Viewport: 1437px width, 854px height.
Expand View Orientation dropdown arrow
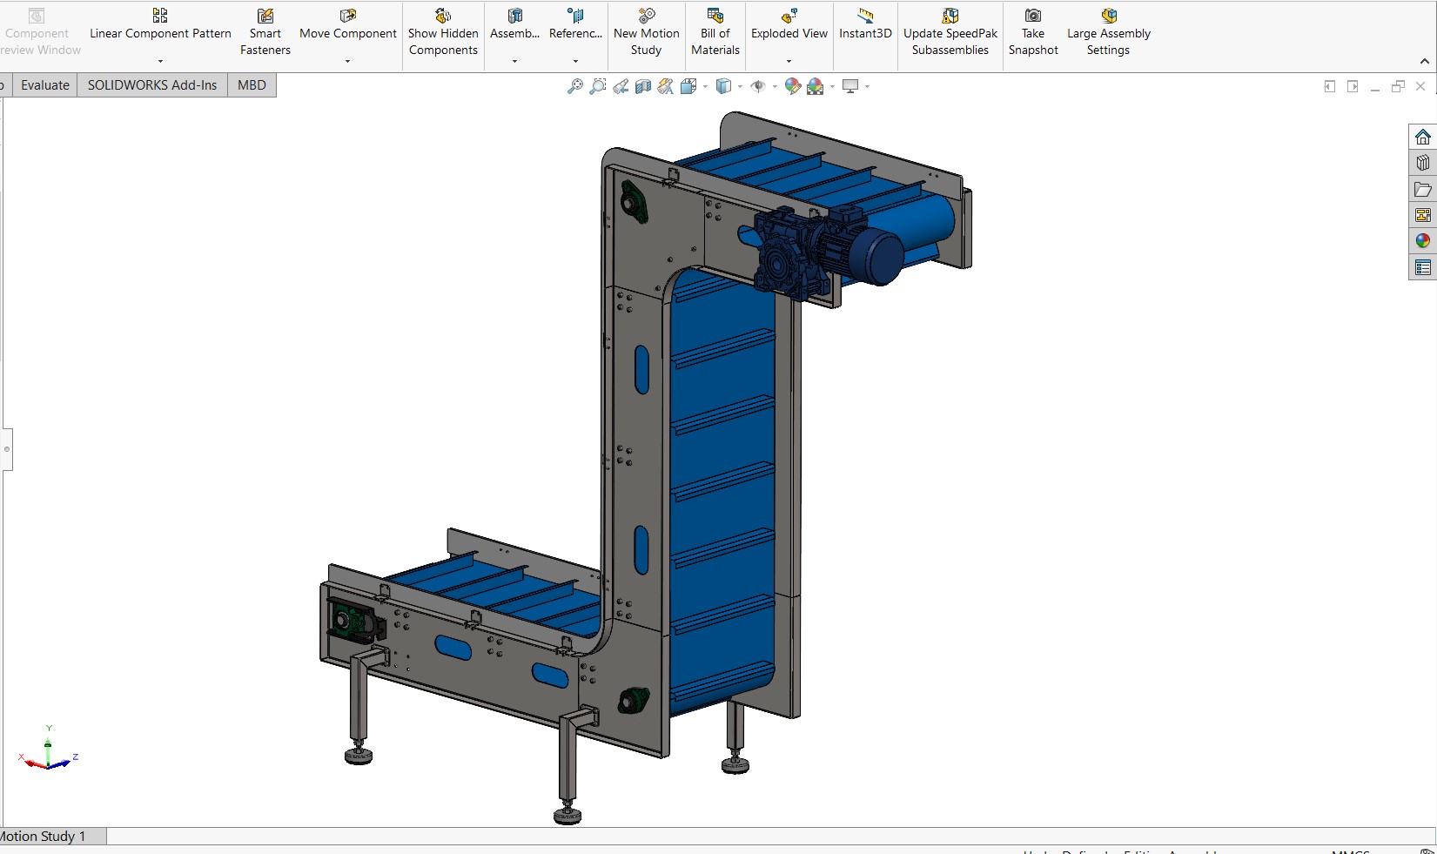click(705, 87)
